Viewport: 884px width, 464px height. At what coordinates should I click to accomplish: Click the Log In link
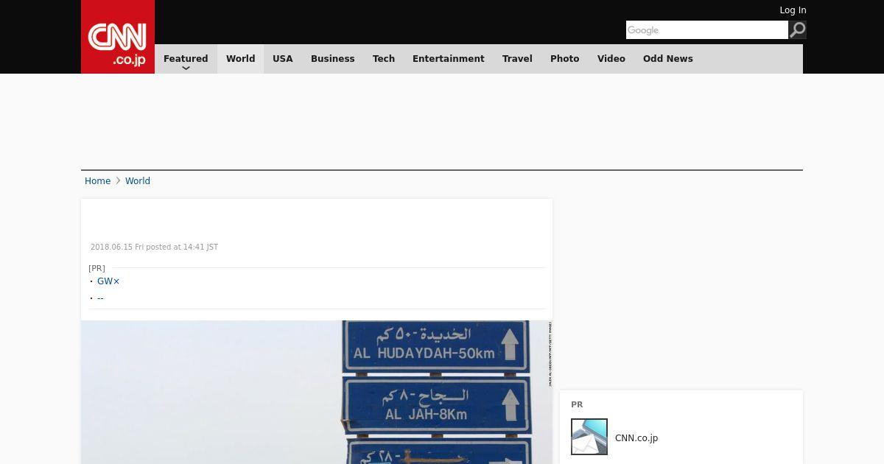(x=793, y=10)
